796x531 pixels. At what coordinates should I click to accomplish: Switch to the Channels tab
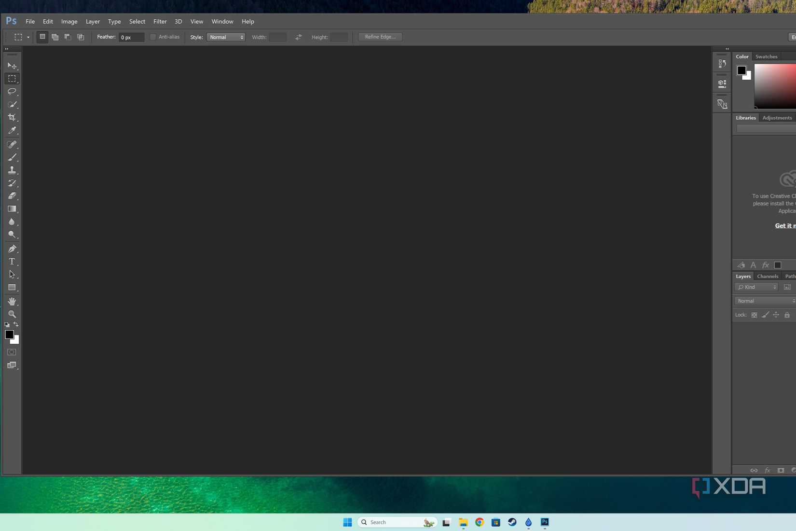point(767,276)
